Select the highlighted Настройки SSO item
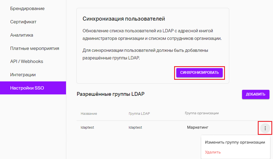This screenshot has height=159, width=273. 33,88
